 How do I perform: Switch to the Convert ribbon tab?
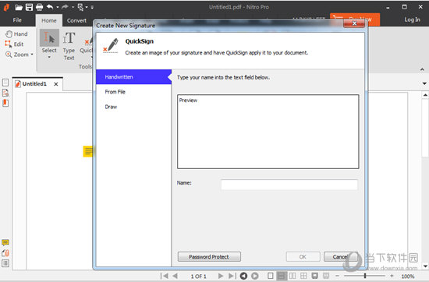click(x=76, y=20)
